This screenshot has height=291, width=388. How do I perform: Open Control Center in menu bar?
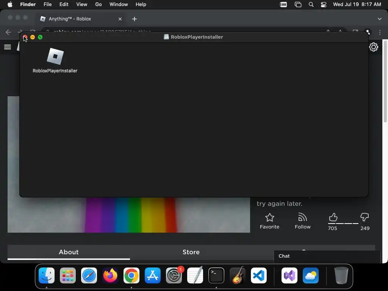324,5
